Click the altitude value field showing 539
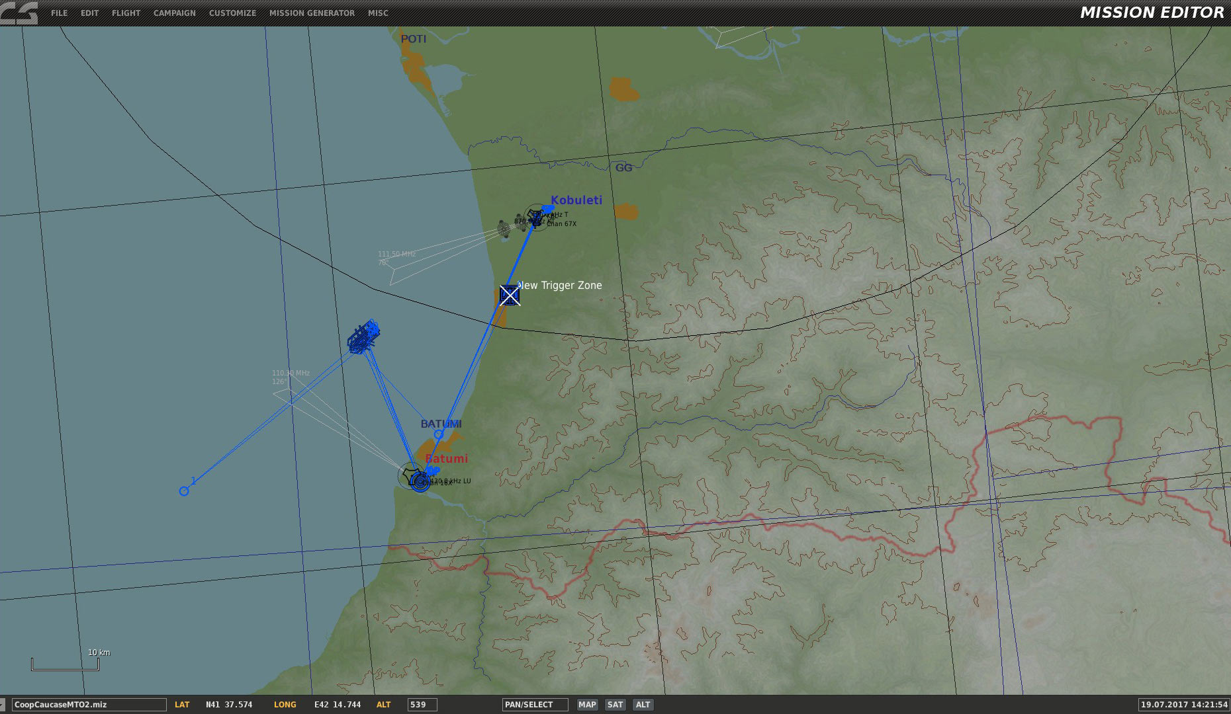 coord(422,705)
